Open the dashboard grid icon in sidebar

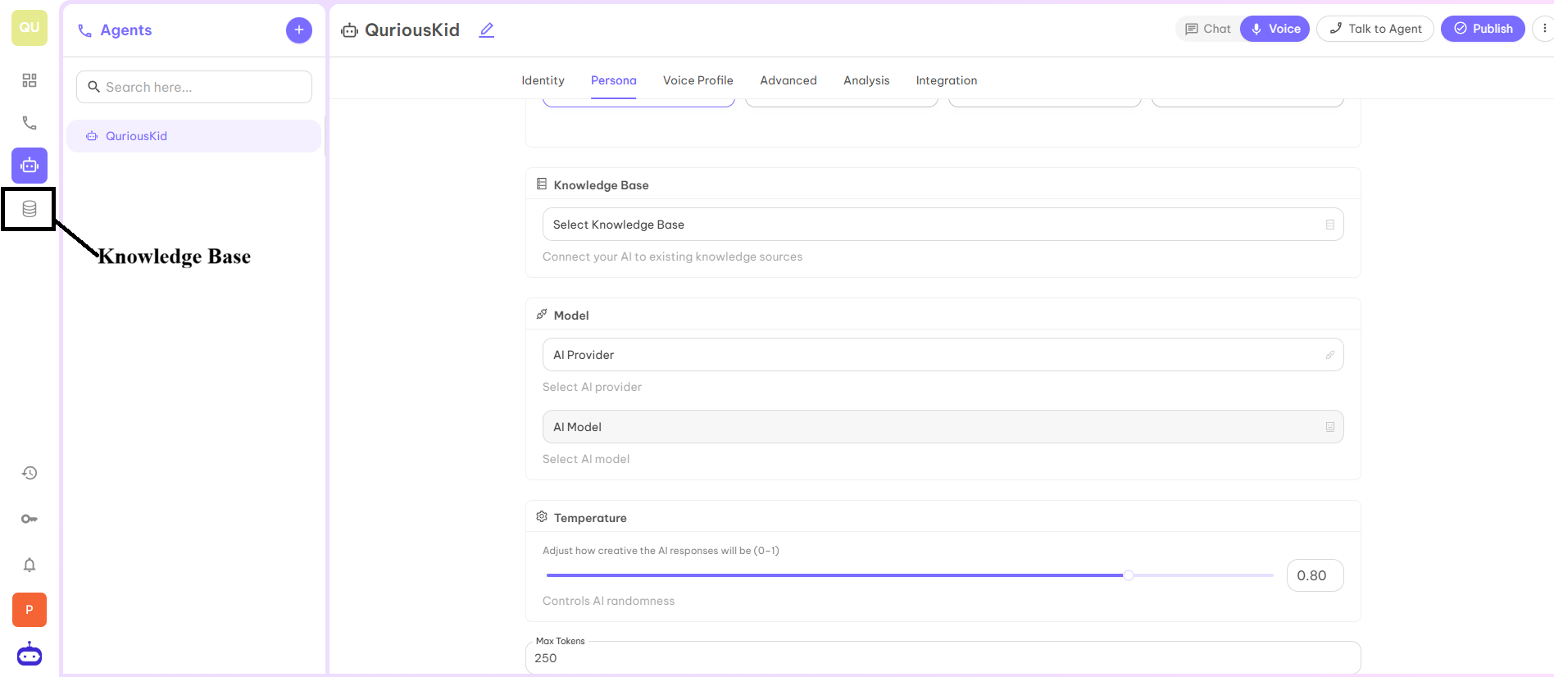click(x=30, y=80)
